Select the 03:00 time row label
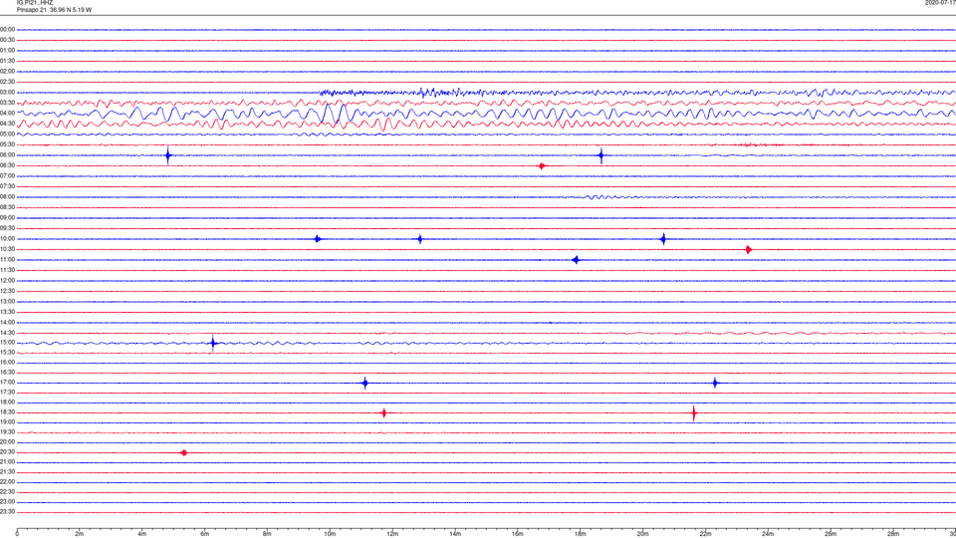This screenshot has width=956, height=538. point(7,92)
